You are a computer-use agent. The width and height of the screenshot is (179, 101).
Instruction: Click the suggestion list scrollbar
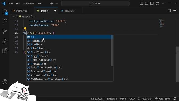tap(112, 50)
